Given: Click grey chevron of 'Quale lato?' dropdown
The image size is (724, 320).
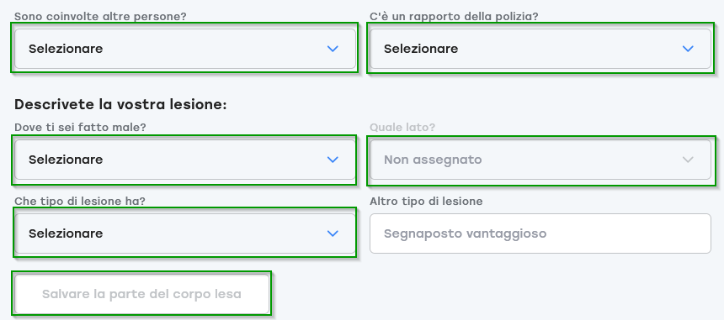Looking at the screenshot, I should click(688, 160).
